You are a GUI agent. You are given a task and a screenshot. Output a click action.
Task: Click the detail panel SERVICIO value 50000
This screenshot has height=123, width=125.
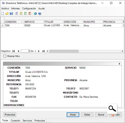[82, 68]
